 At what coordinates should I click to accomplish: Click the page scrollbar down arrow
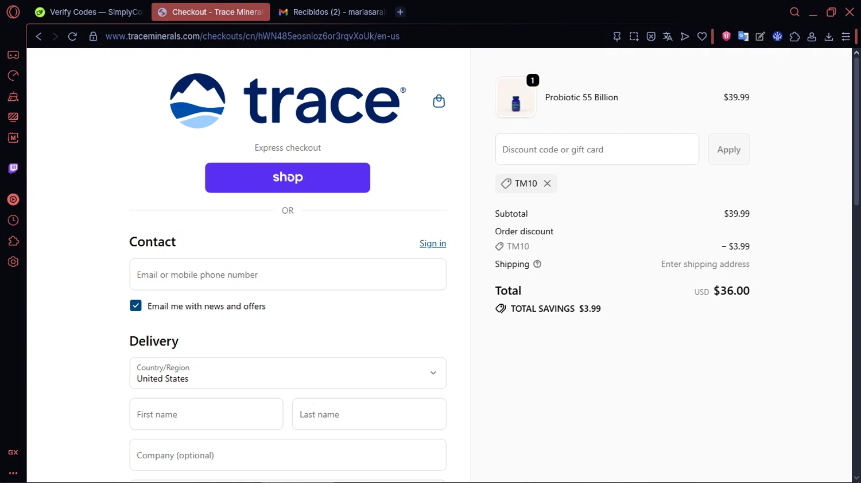pyautogui.click(x=856, y=478)
